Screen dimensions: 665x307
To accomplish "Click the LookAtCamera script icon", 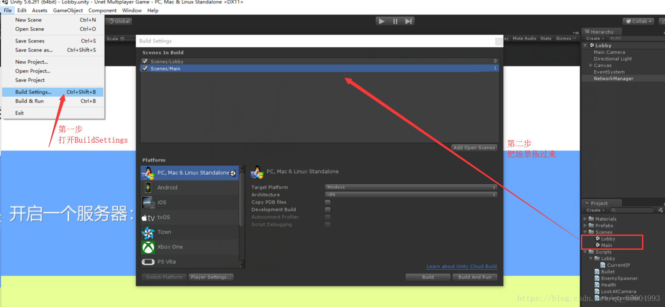I will click(x=597, y=291).
